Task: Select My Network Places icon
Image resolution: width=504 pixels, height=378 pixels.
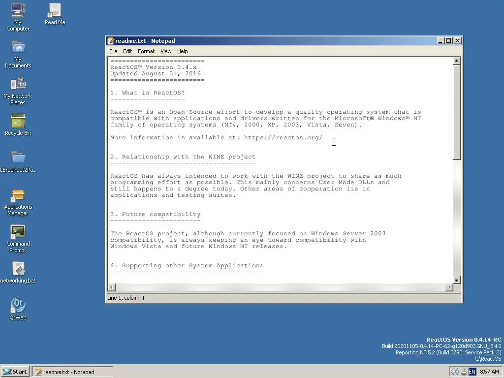Action: [18, 91]
